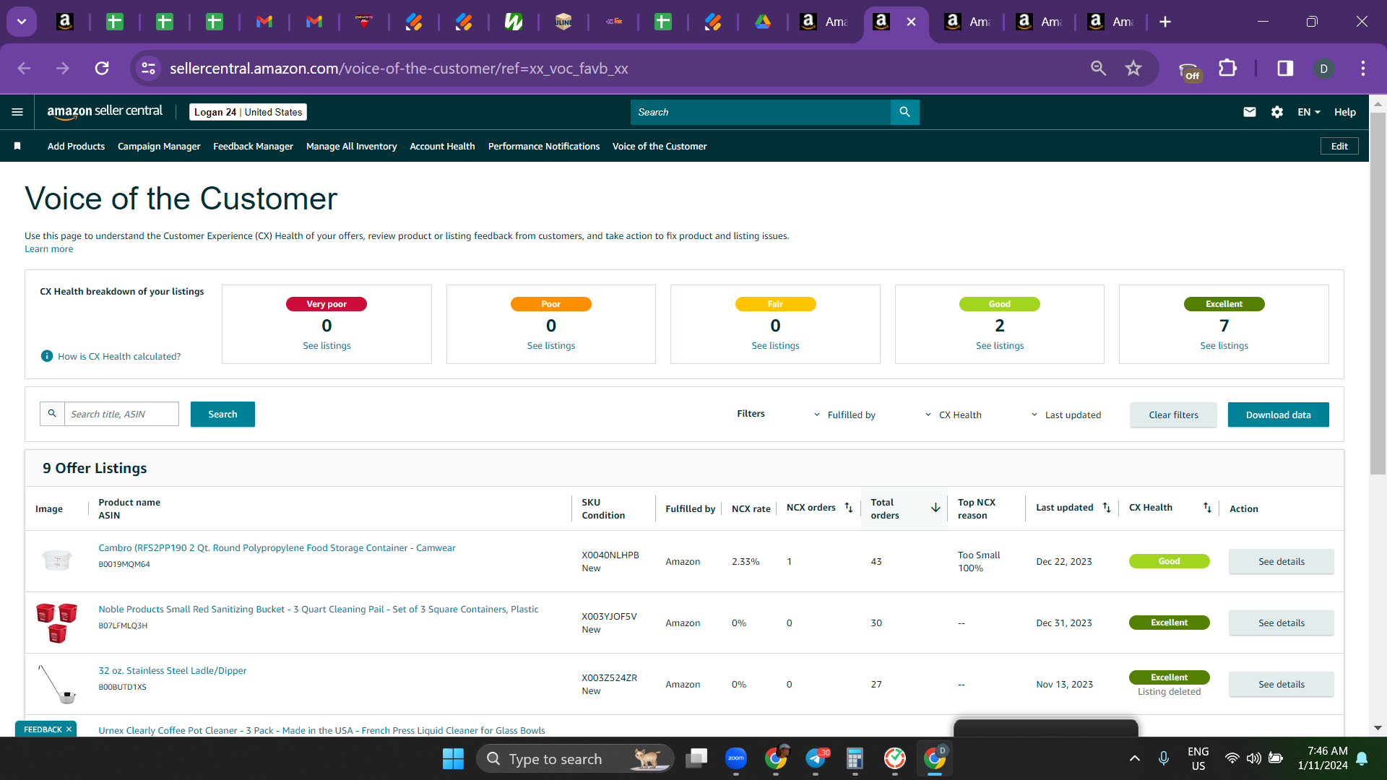Click the Edit favorites bar button
Viewport: 1387px width, 780px height.
click(x=1339, y=146)
